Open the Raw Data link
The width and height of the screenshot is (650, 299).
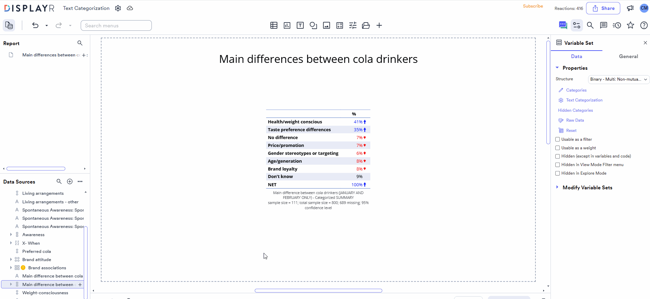click(x=575, y=120)
